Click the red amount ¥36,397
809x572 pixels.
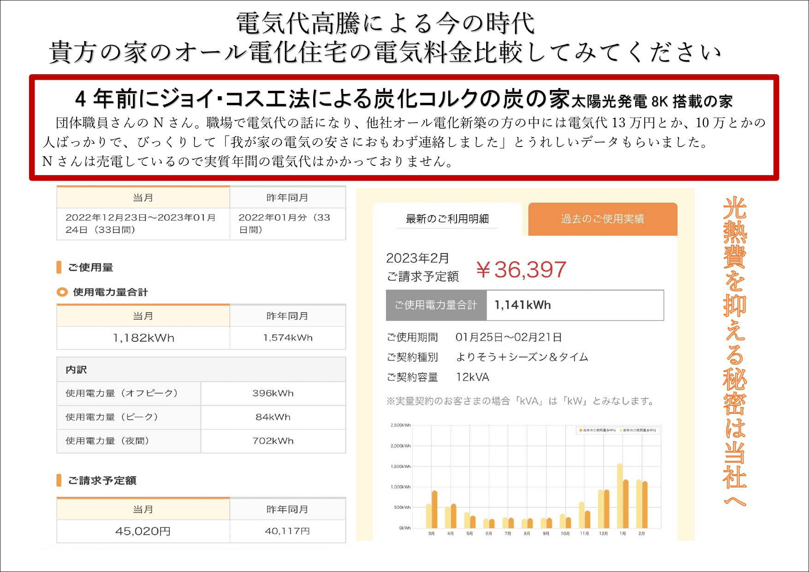click(x=521, y=270)
